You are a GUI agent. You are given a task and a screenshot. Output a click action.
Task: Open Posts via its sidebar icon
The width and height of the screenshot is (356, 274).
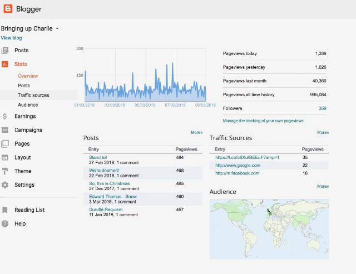click(5, 51)
